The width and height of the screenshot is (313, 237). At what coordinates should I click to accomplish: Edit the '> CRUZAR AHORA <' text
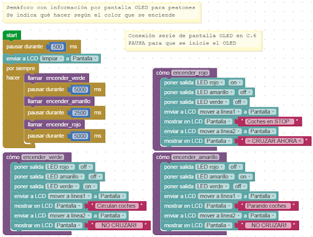pos(274,141)
